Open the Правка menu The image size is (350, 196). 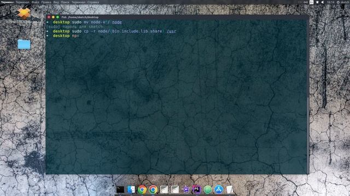coord(46,2)
